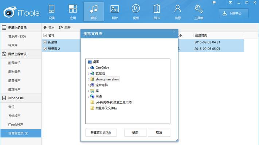
Task: Expand the 家庭组 tree node
Action: [89, 74]
